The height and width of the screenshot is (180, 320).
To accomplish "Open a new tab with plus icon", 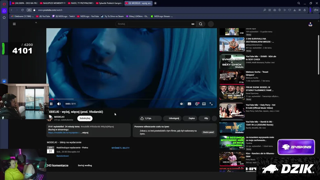I will pyautogui.click(x=155, y=3).
